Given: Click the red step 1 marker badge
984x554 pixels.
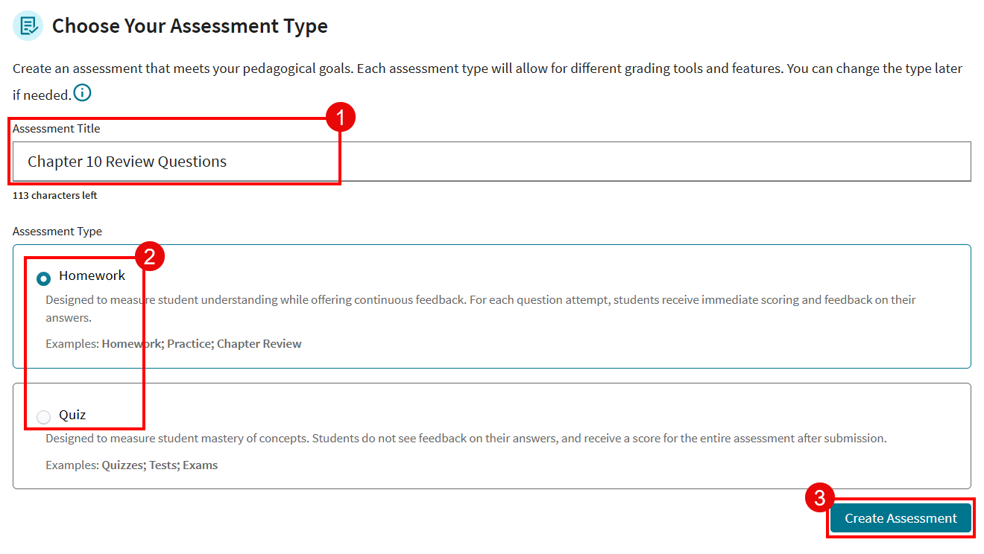Looking at the screenshot, I should pos(341,118).
